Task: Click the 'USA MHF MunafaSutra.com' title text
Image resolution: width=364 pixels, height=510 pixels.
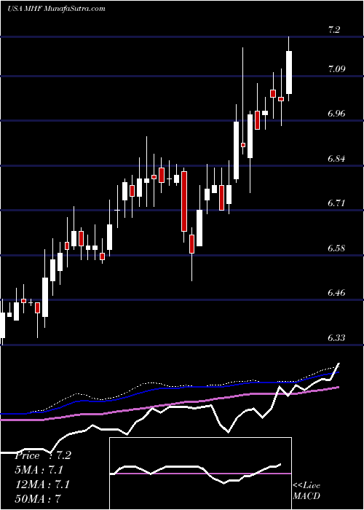Action: [56, 9]
